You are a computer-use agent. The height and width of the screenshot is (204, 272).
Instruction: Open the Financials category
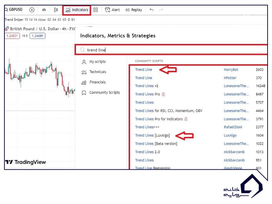[x=93, y=82]
